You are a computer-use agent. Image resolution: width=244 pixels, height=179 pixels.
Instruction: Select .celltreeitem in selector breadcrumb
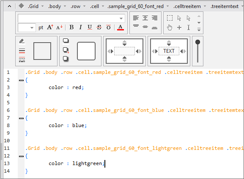(187, 6)
